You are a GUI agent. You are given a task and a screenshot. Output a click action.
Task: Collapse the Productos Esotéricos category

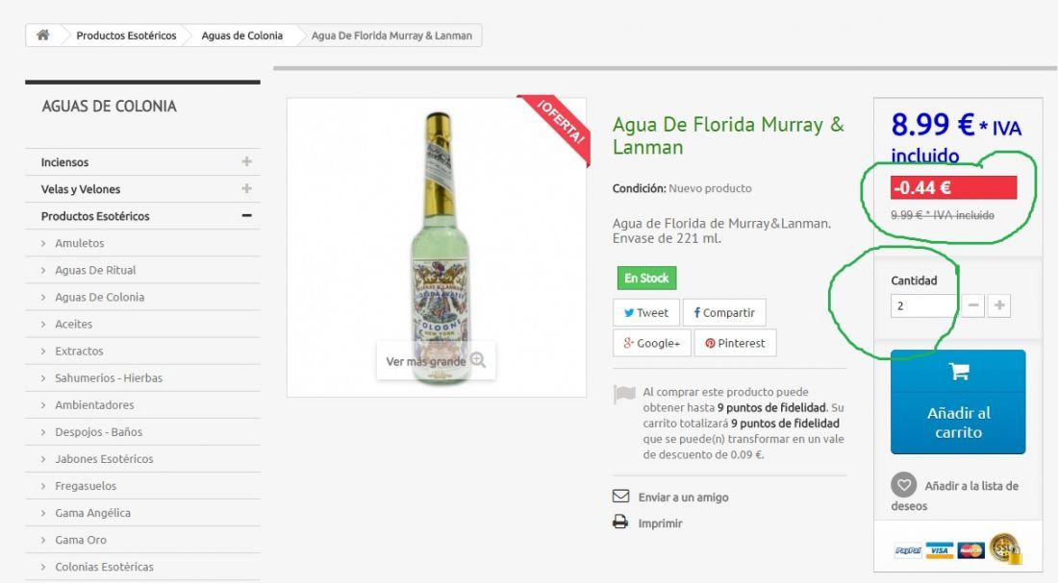click(246, 216)
